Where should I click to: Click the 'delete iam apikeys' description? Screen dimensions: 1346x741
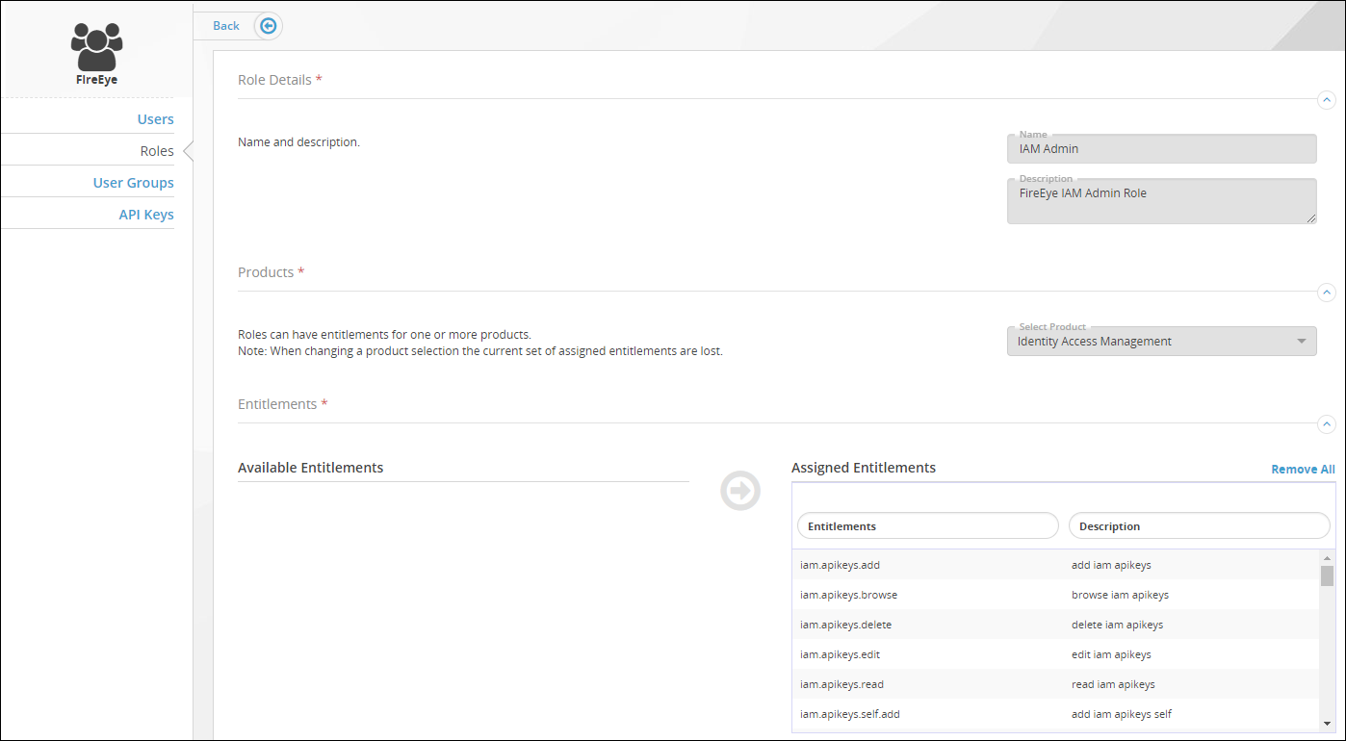[x=1117, y=625]
